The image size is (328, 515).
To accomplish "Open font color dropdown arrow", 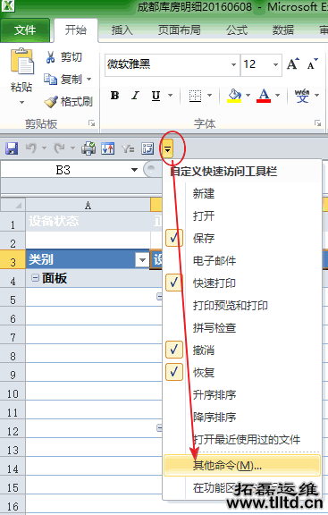I will pyautogui.click(x=277, y=96).
